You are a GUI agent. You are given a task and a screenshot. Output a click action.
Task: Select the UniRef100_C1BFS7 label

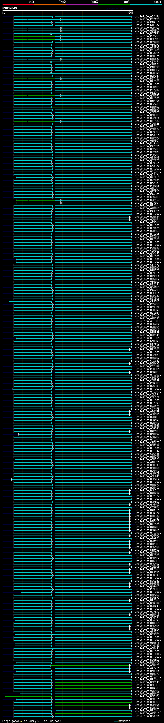[x=147, y=67]
